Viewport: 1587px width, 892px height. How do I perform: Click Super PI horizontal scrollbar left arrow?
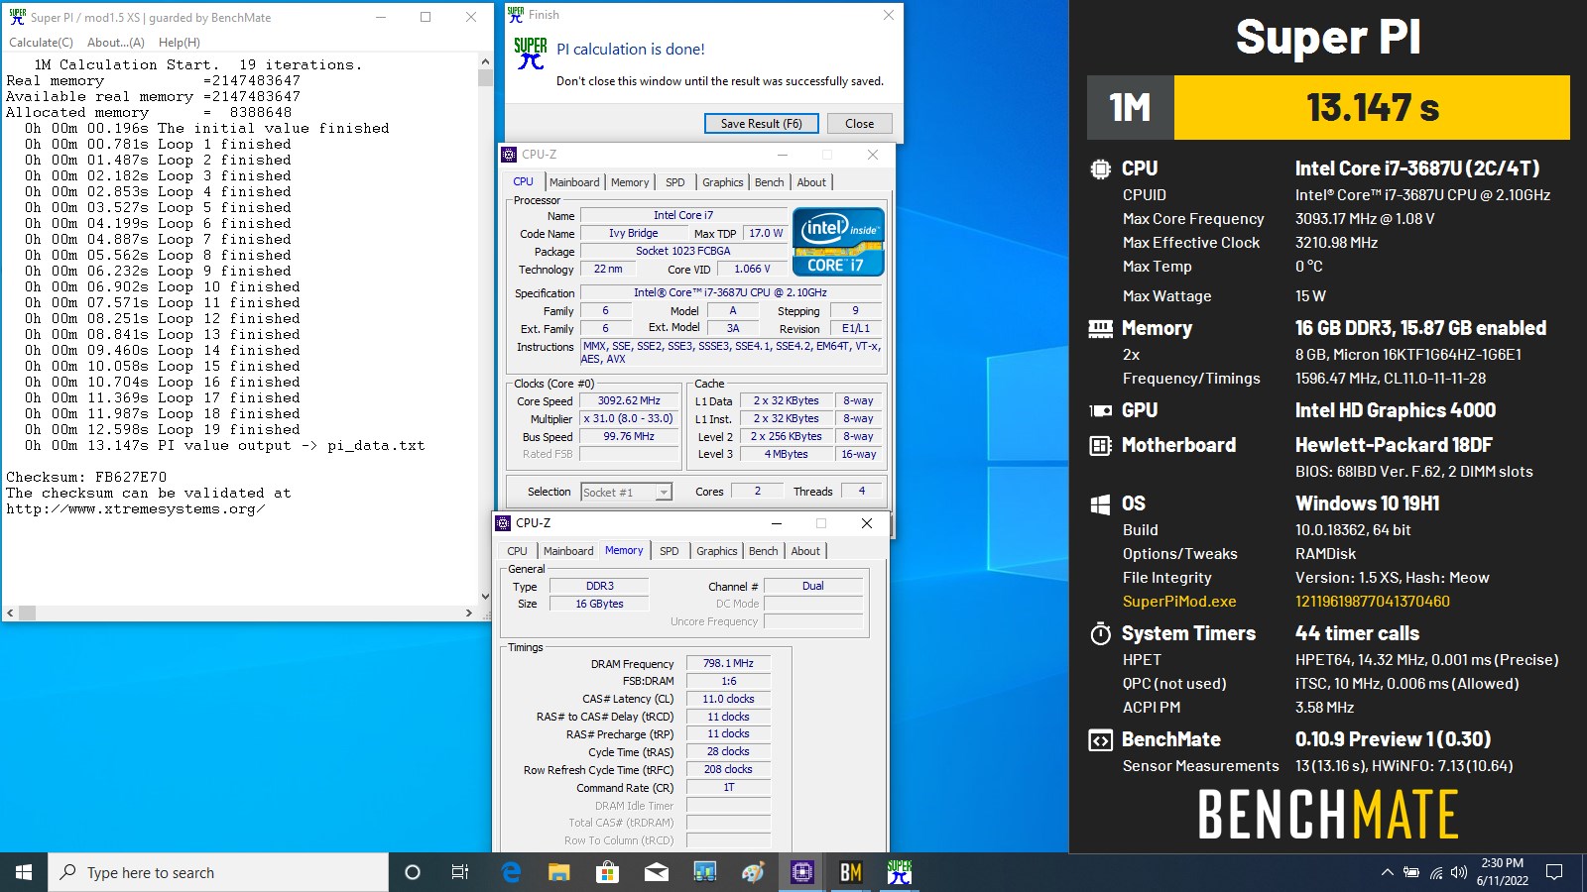(10, 613)
